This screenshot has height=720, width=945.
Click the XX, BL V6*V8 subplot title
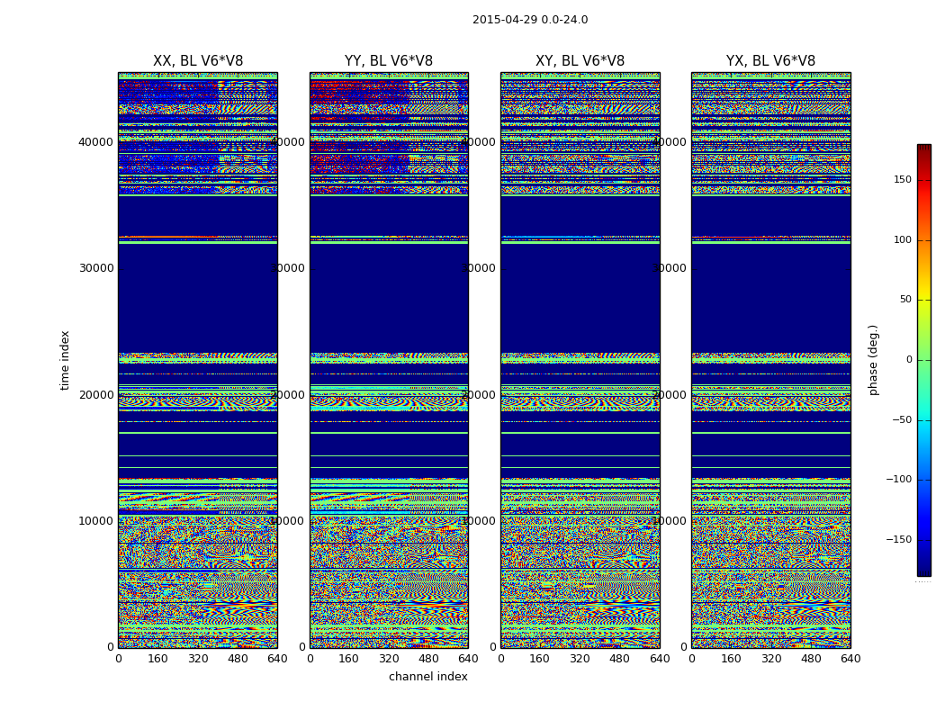point(198,61)
